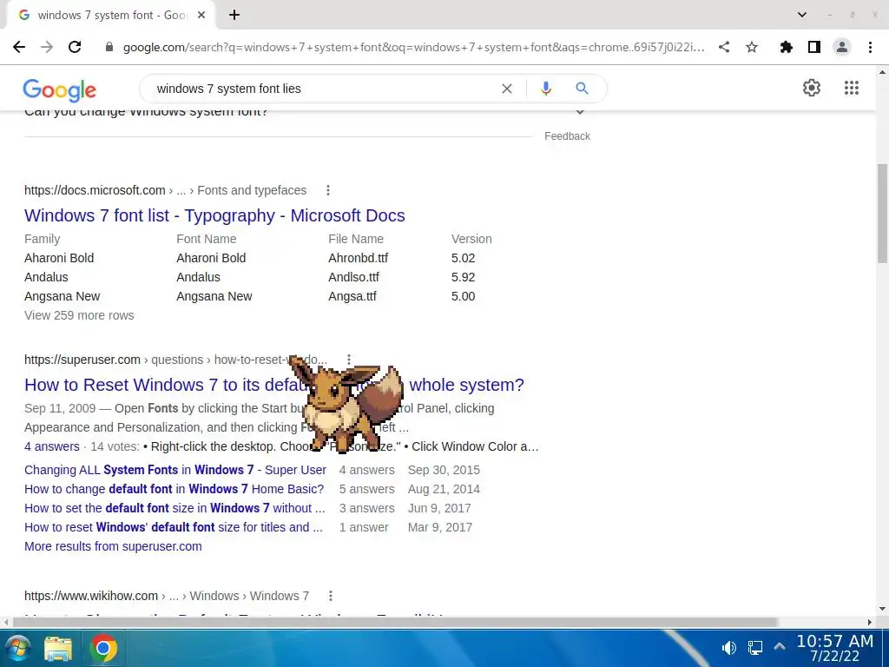
Task: Show hidden system tray icons
Action: tap(780, 646)
